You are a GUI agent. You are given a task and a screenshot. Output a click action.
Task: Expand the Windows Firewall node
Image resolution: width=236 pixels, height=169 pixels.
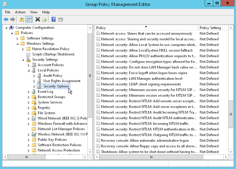[29, 124]
